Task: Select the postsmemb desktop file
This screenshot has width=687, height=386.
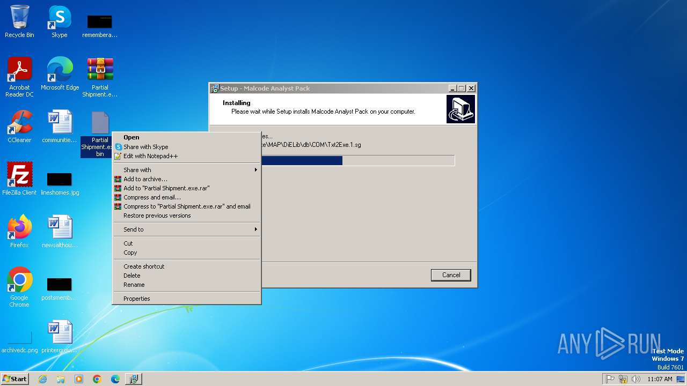Action: click(x=60, y=288)
